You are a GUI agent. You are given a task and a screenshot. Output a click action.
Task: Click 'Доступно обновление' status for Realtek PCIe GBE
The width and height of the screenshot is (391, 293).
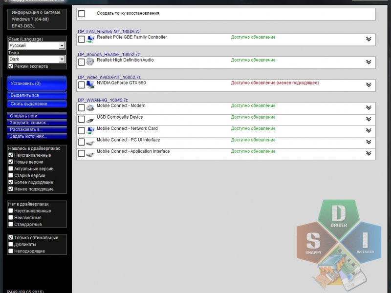coord(253,37)
